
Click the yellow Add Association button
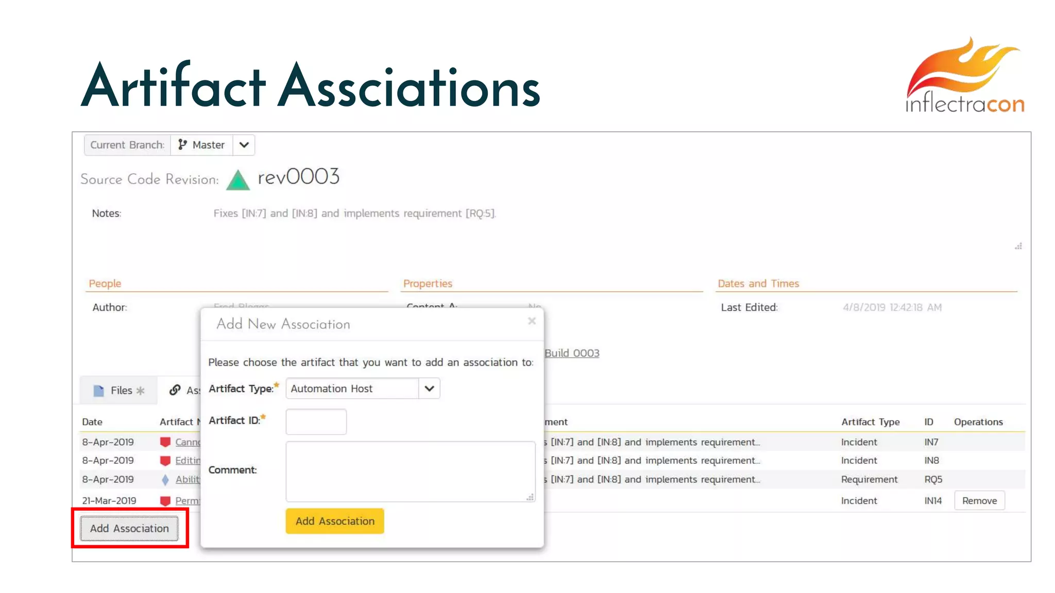(335, 521)
